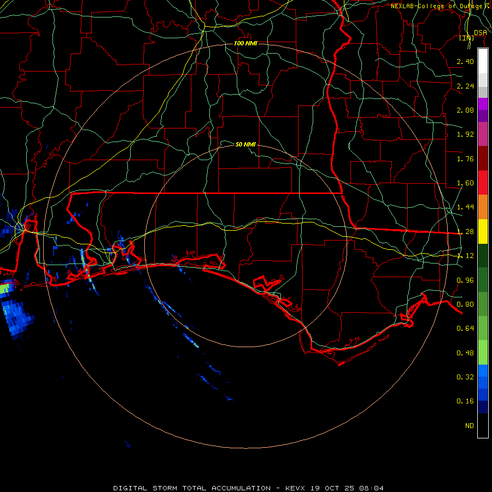The width and height of the screenshot is (492, 492).
Task: Click the 2.08 legend value
Action: (x=465, y=110)
